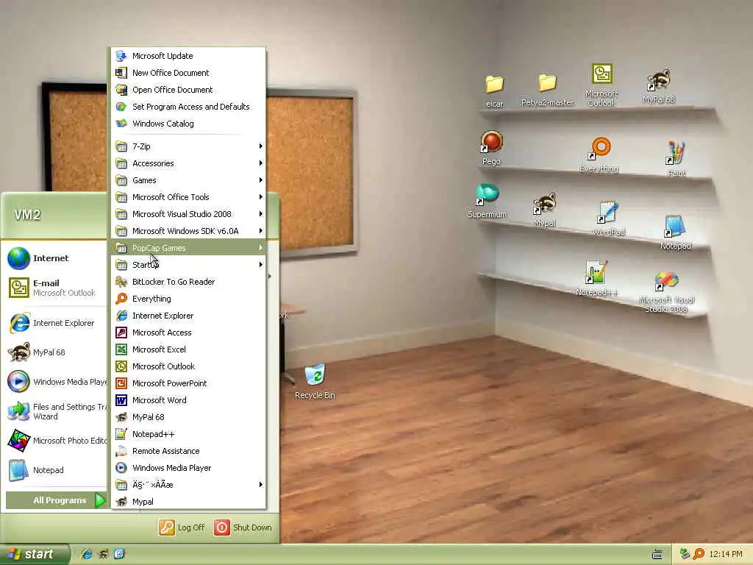Expand the 7-Zip program folder
753x565 pixels.
[189, 146]
